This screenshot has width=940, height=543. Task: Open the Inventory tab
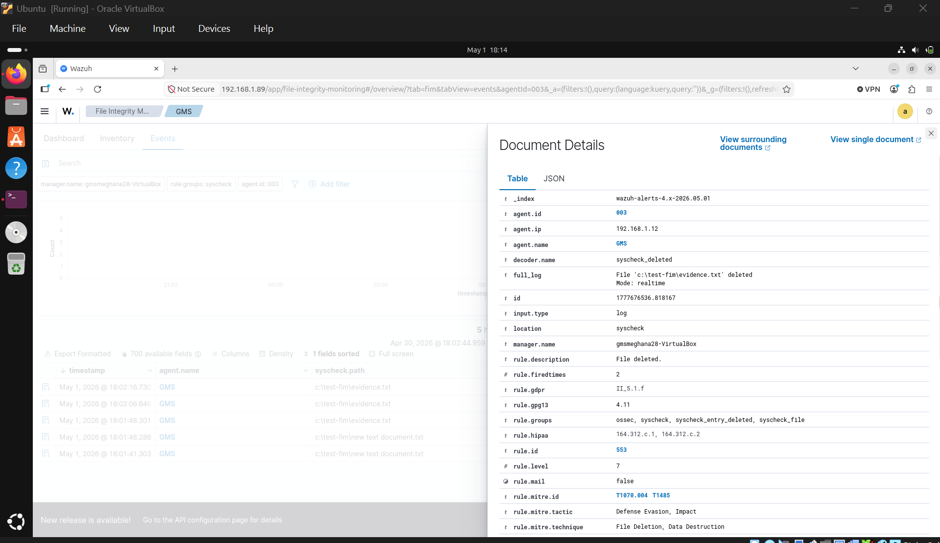tap(117, 139)
